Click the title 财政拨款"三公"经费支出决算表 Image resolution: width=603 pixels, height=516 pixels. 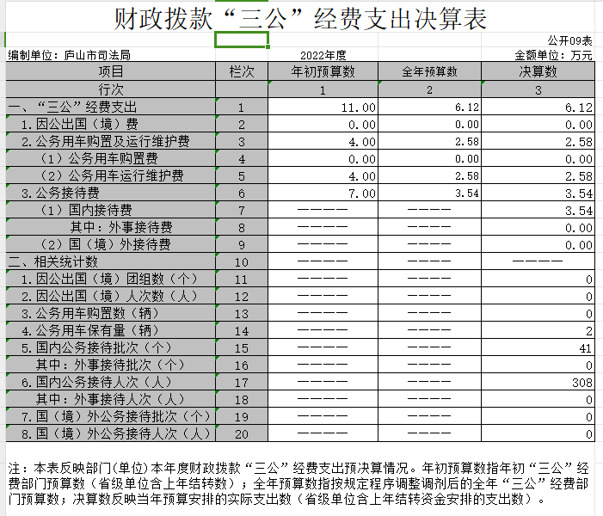300,17
